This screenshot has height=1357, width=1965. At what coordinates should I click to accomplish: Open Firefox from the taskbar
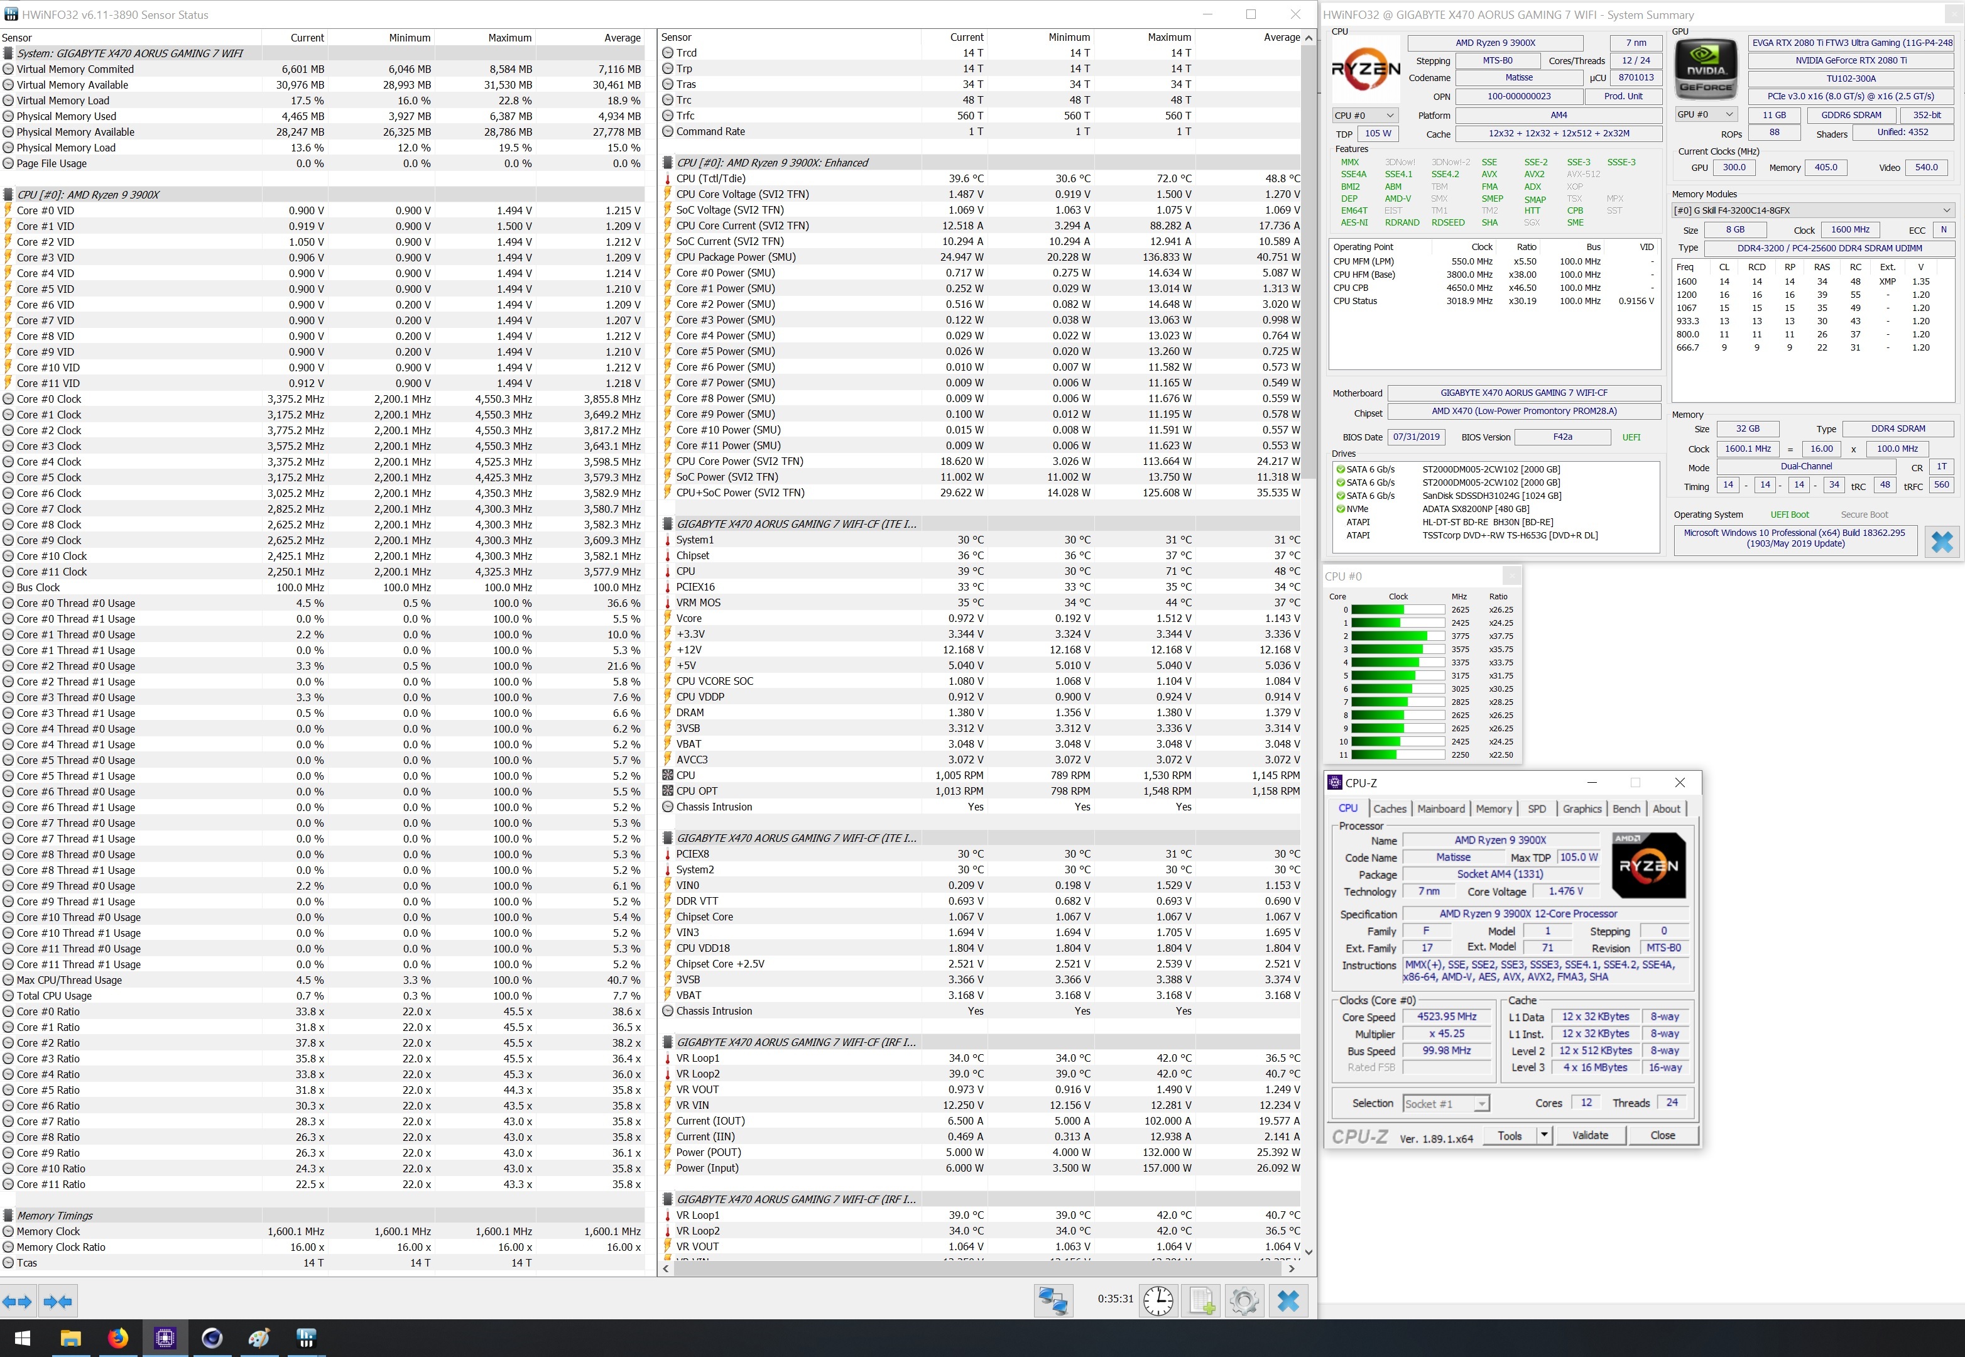pos(117,1338)
